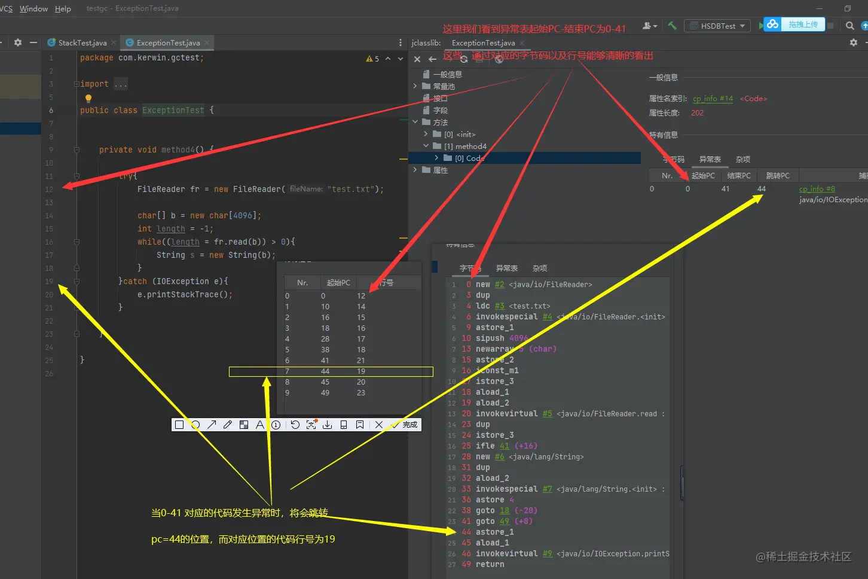Switch to StackTest.java editor tab
Viewport: 868px width, 579px height.
(x=82, y=42)
